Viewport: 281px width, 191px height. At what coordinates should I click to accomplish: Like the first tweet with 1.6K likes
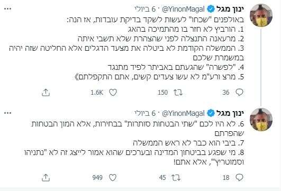coord(113,93)
